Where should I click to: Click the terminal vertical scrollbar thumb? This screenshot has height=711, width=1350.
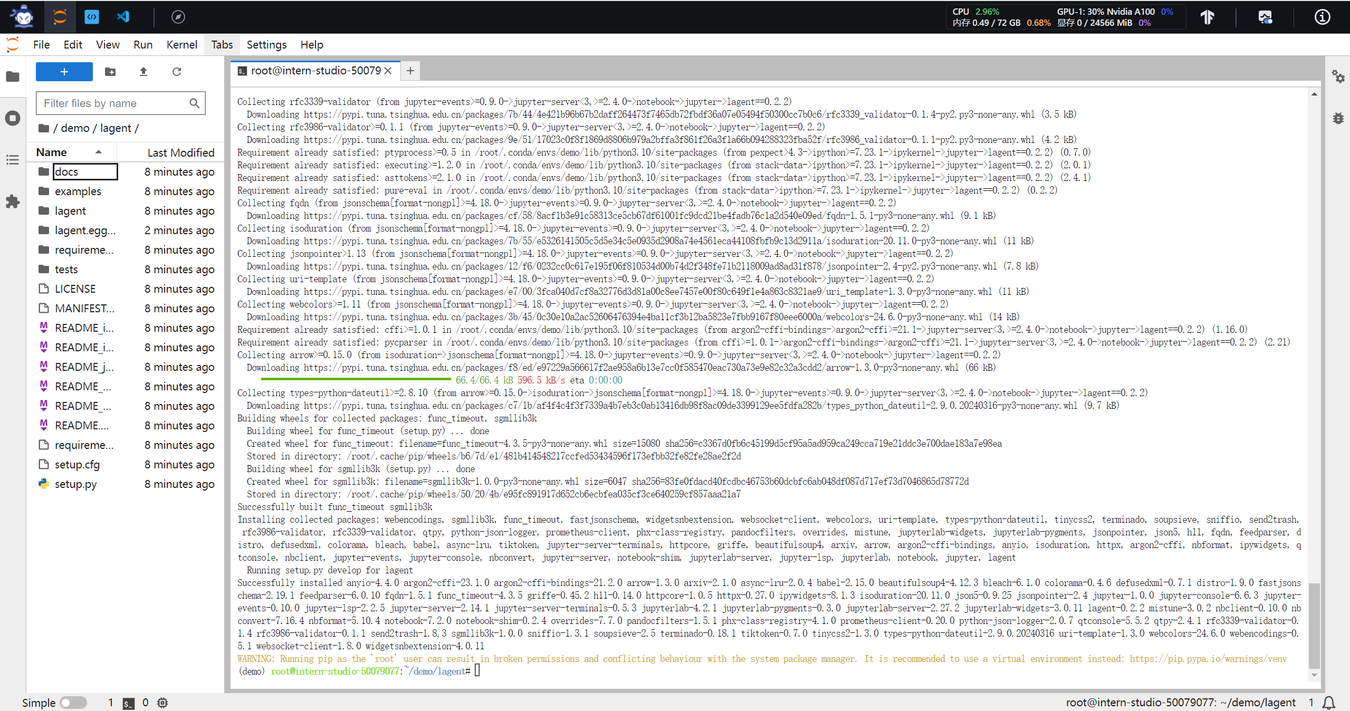tap(1314, 625)
